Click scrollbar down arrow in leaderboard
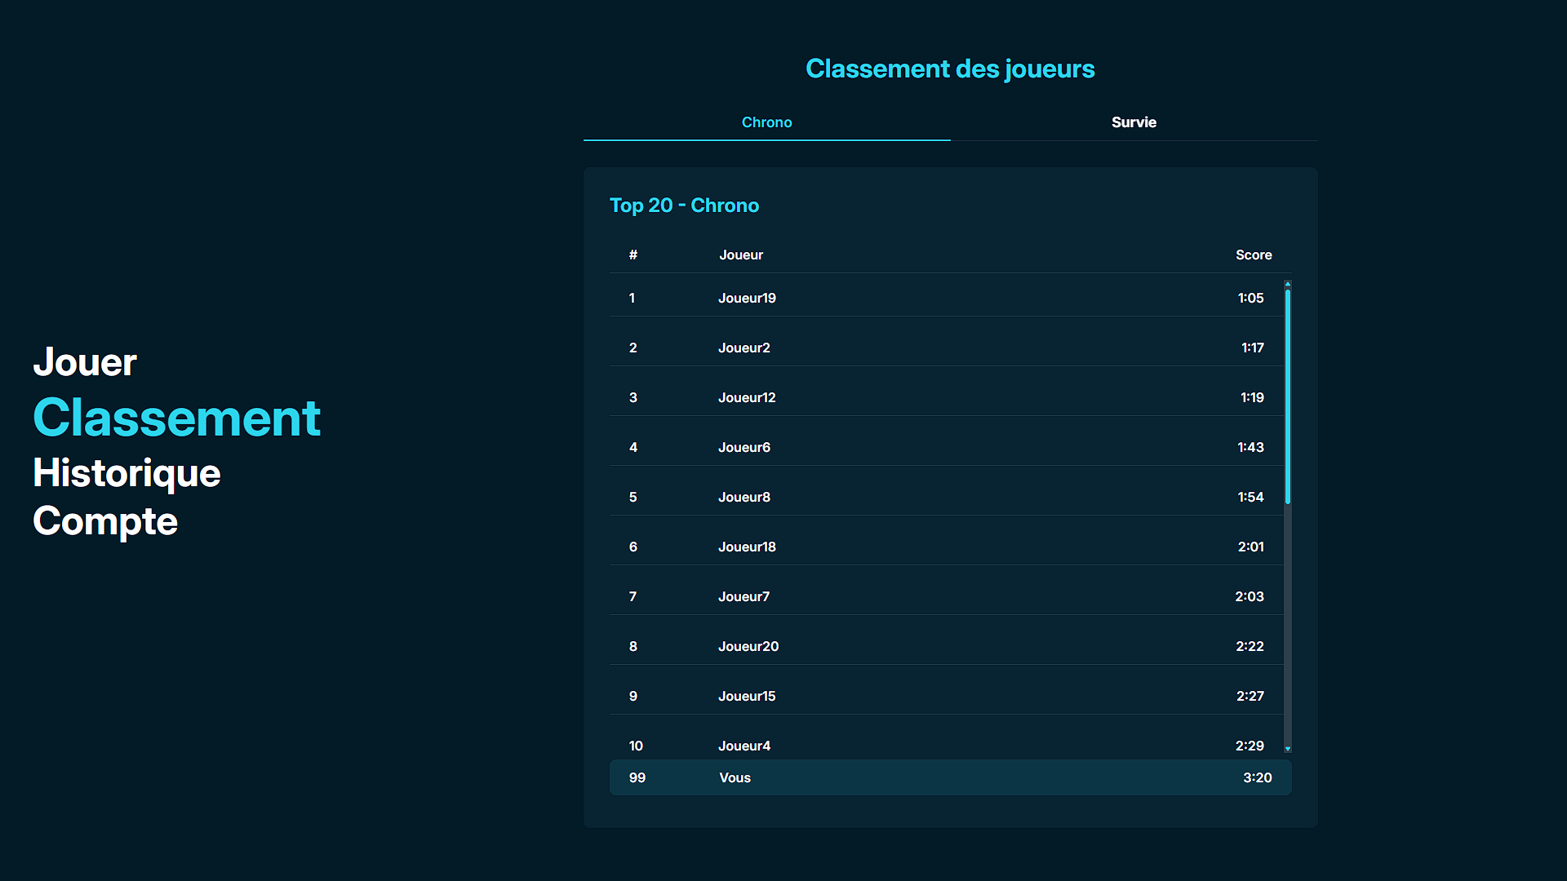 click(1288, 748)
